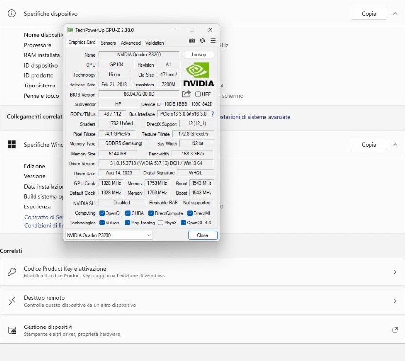The height and width of the screenshot is (361, 405).
Task: Click the Name field NVIDIA Quadro P3200
Action: click(x=139, y=55)
